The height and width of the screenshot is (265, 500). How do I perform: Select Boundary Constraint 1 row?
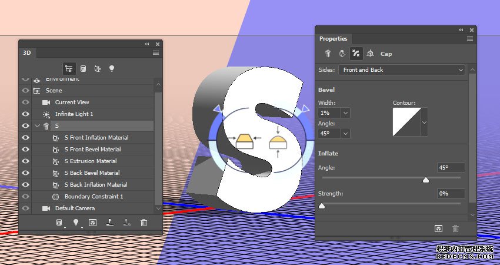tap(92, 196)
